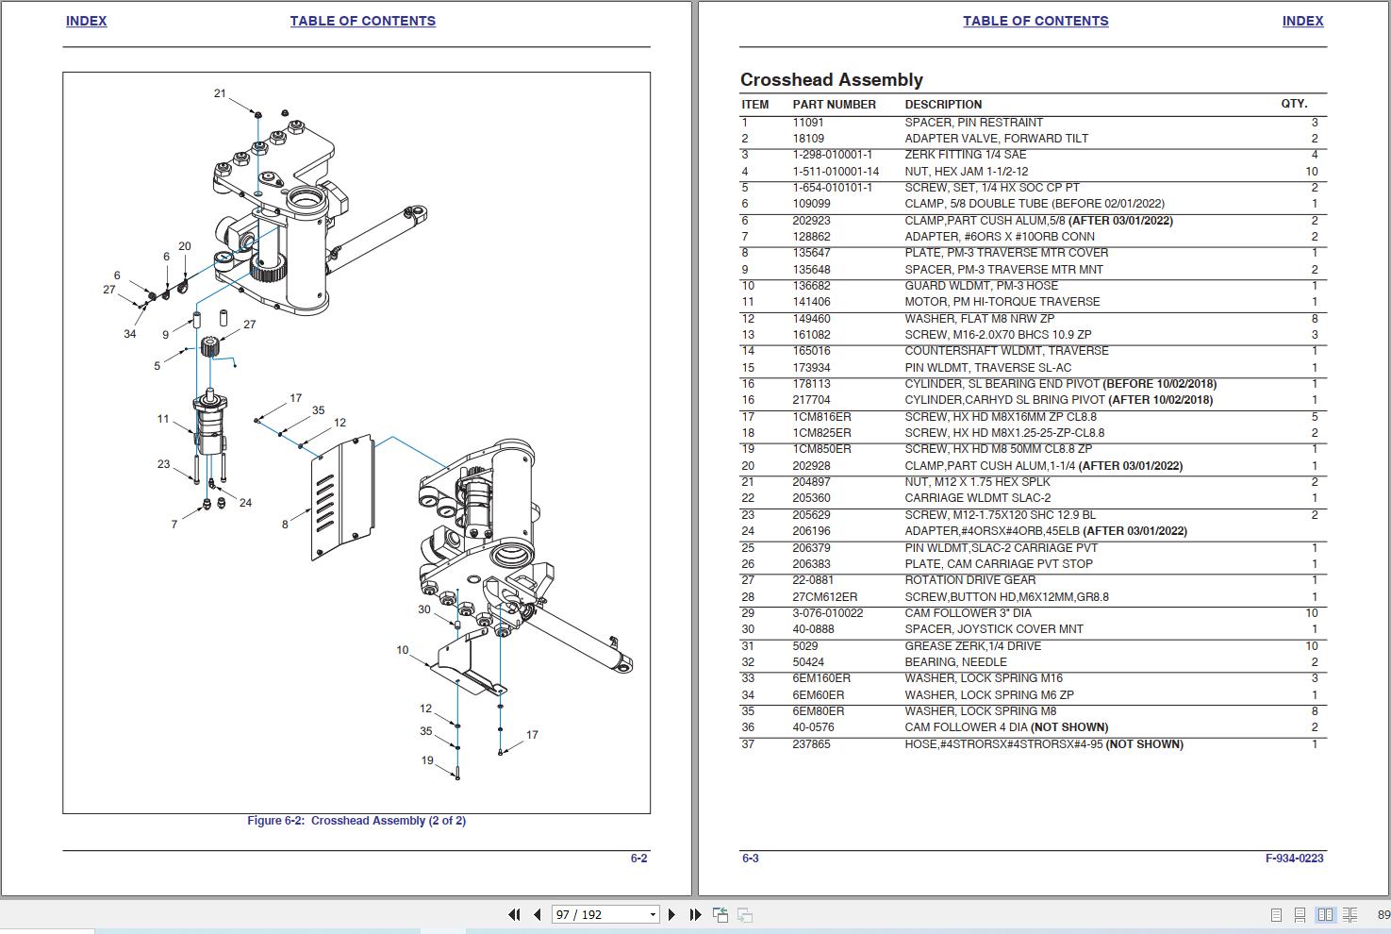
Task: Click the greyed go-to-next-view icon
Action: point(744,914)
